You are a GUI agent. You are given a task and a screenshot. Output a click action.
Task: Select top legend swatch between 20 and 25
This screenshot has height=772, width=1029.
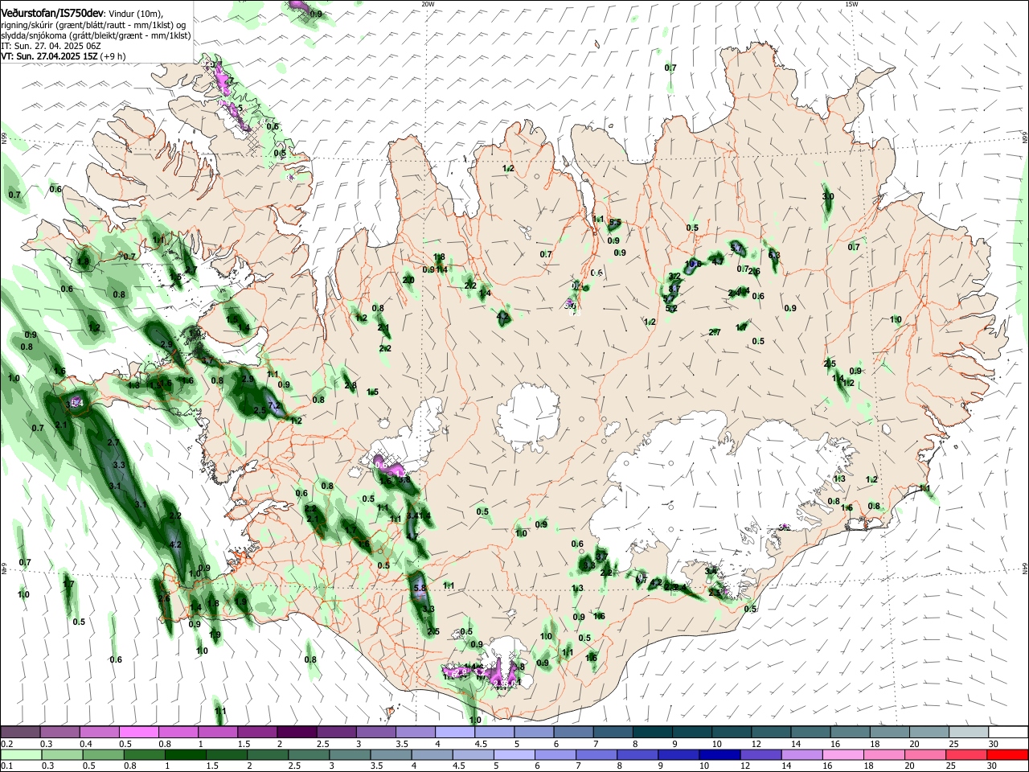click(930, 732)
